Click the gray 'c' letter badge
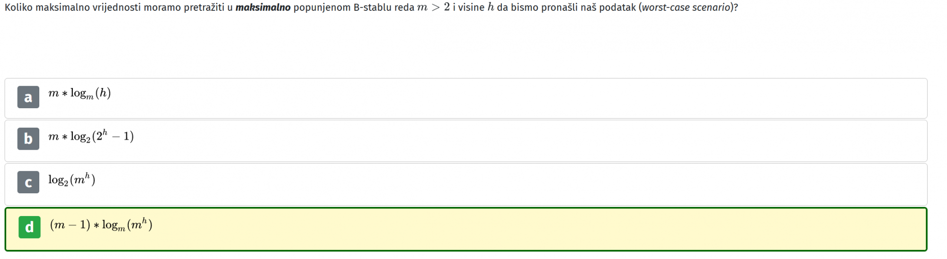 pyautogui.click(x=28, y=182)
